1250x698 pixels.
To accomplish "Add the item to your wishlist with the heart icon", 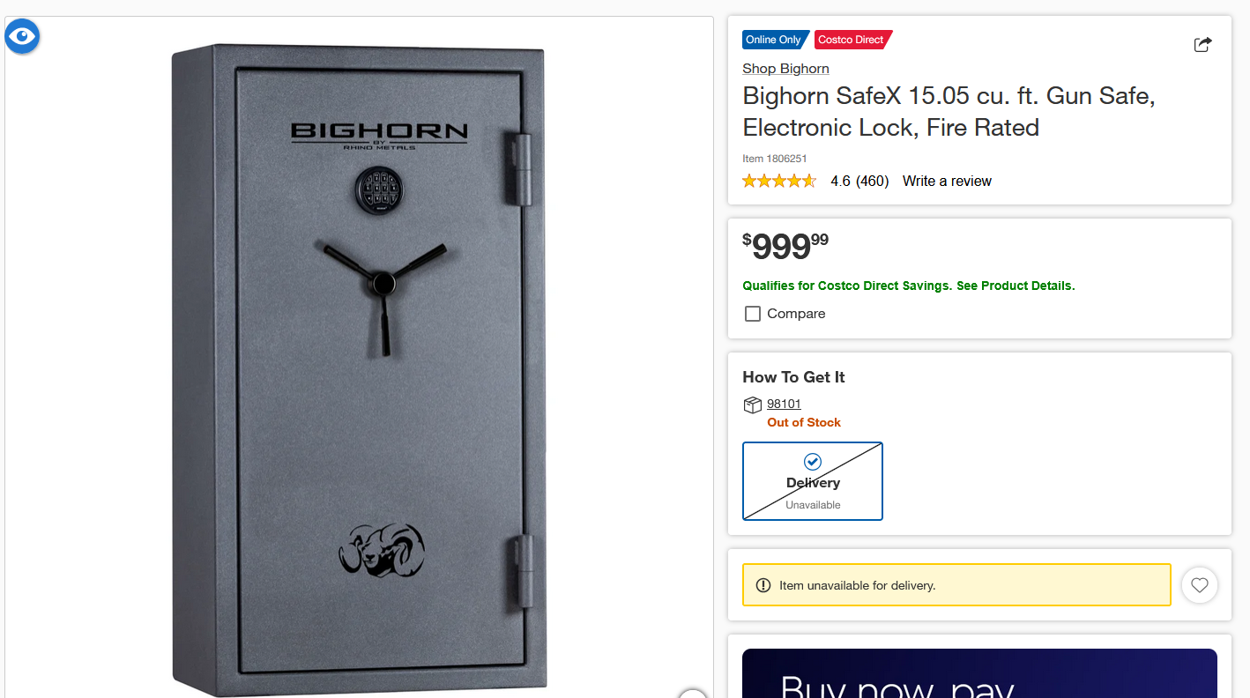I will [1200, 585].
